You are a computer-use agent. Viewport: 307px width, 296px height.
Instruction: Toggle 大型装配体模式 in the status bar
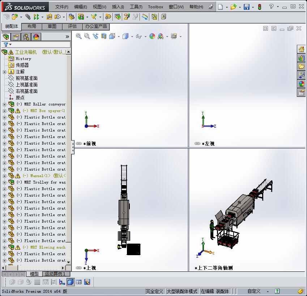pyautogui.click(x=181, y=291)
